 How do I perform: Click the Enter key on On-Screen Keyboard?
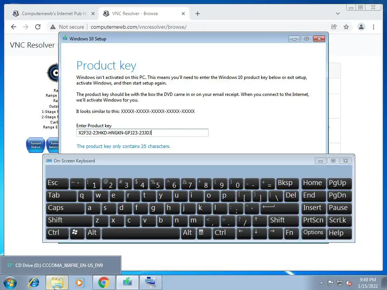279,208
